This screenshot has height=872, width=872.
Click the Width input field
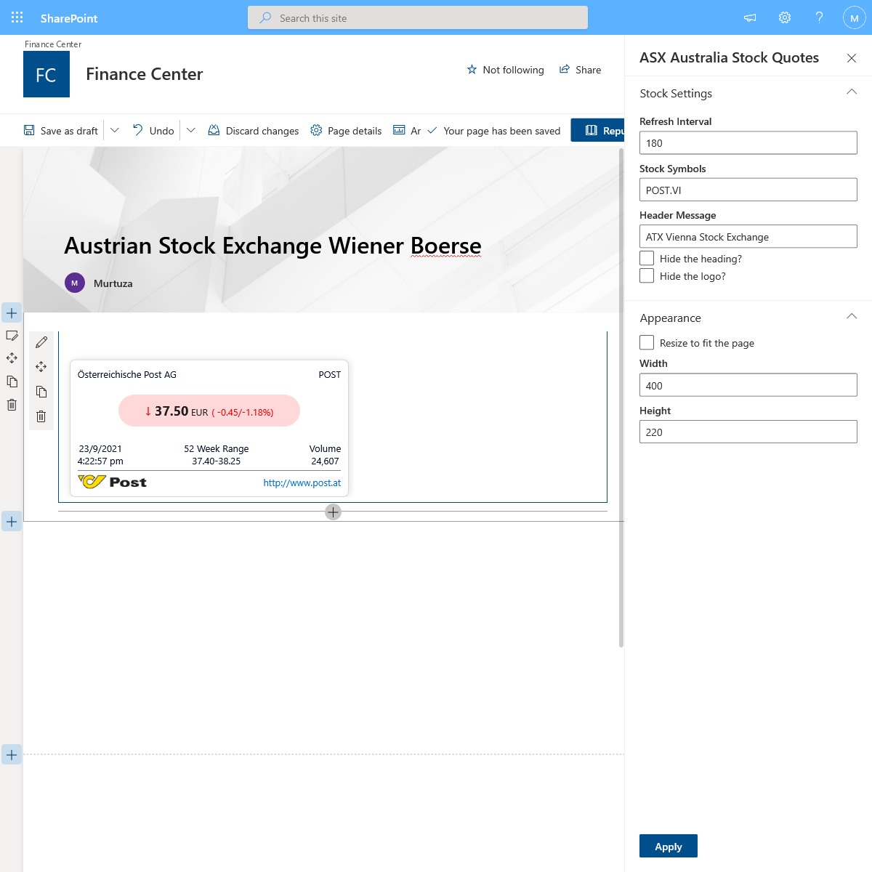tap(748, 385)
